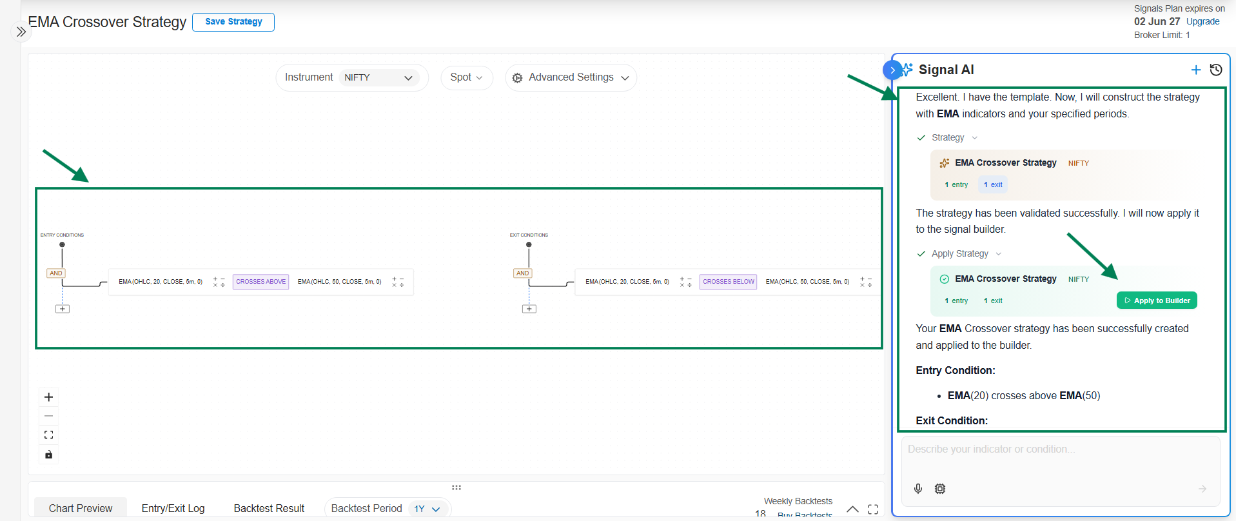Open Signal AI chat history
1236x521 pixels.
click(x=1216, y=70)
